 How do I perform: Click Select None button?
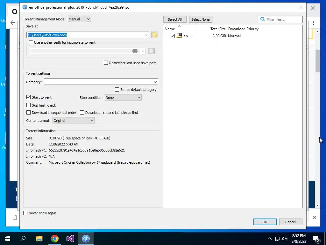(x=201, y=19)
